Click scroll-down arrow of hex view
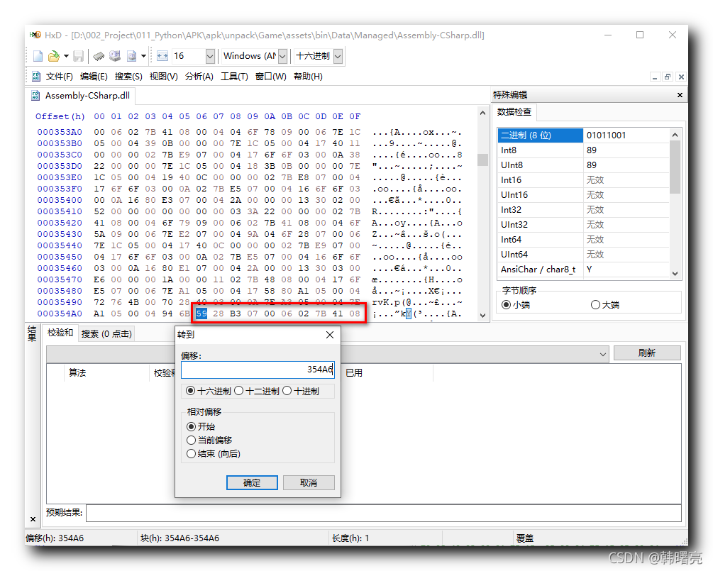This screenshot has width=713, height=571. pyautogui.click(x=482, y=315)
